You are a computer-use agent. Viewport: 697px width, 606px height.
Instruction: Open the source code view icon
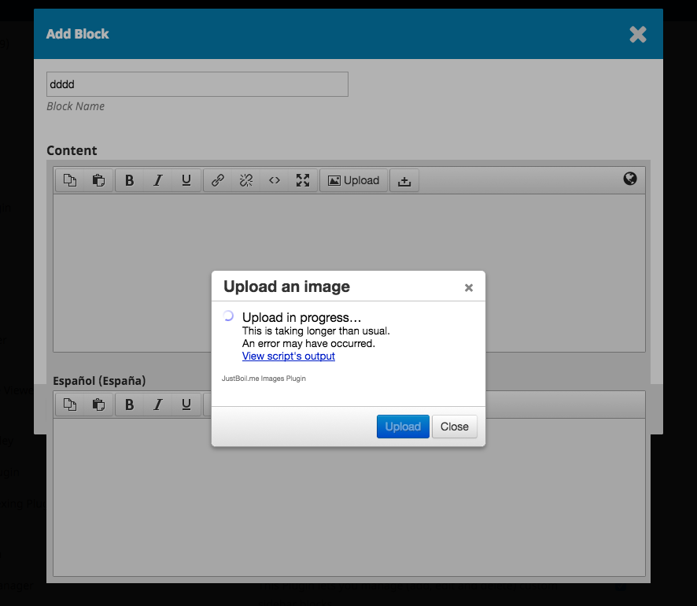tap(275, 180)
